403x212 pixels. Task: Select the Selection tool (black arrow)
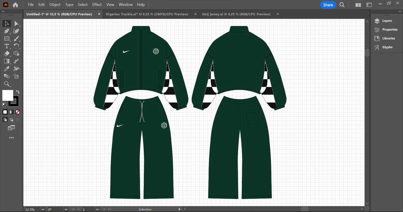point(7,23)
